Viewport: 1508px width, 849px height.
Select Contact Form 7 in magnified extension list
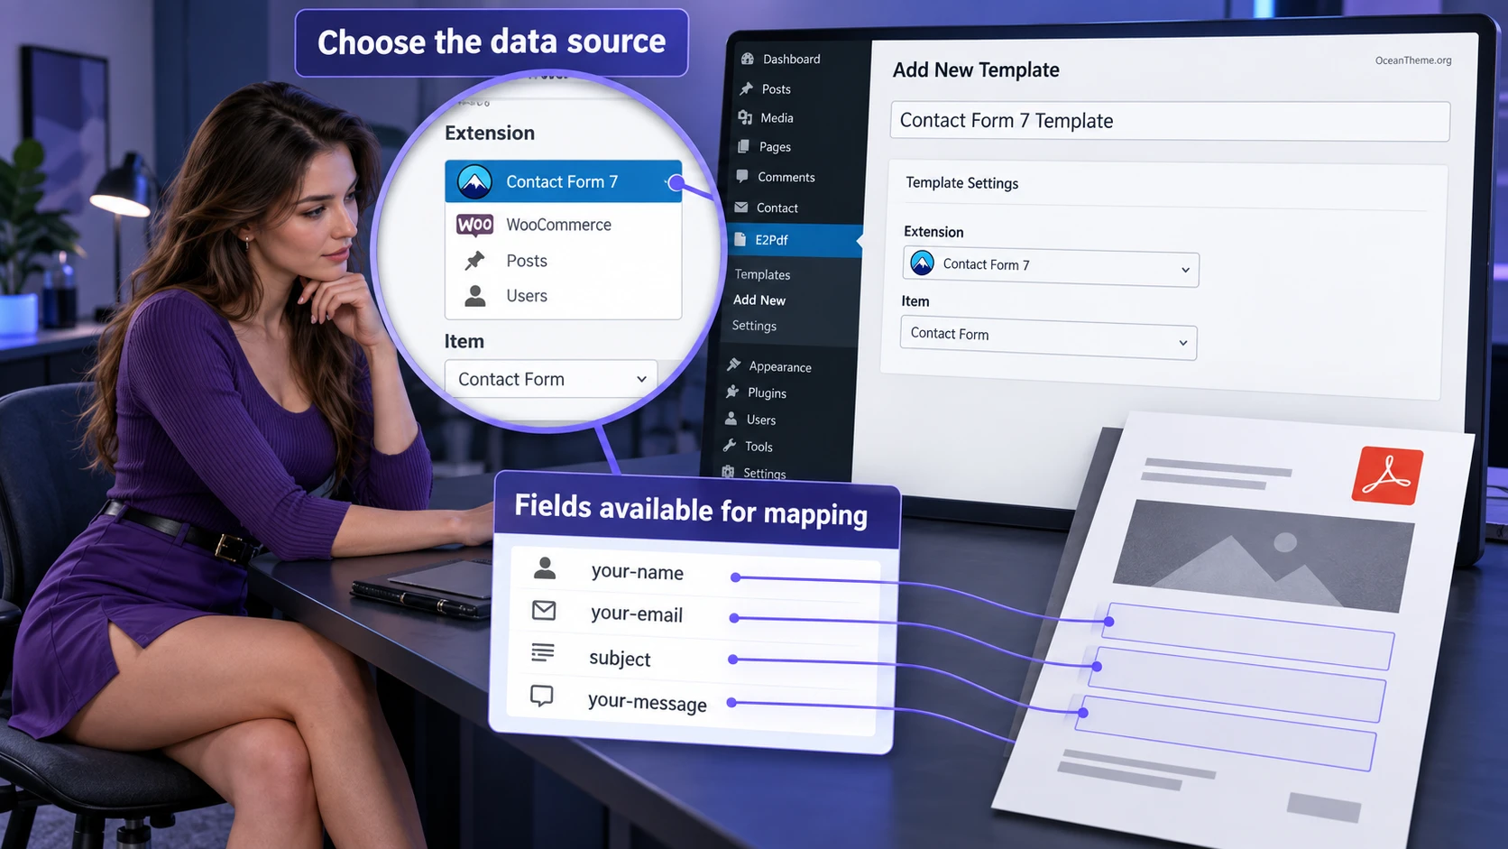(x=564, y=181)
